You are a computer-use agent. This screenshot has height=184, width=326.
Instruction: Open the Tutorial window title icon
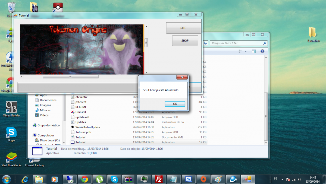16,15
